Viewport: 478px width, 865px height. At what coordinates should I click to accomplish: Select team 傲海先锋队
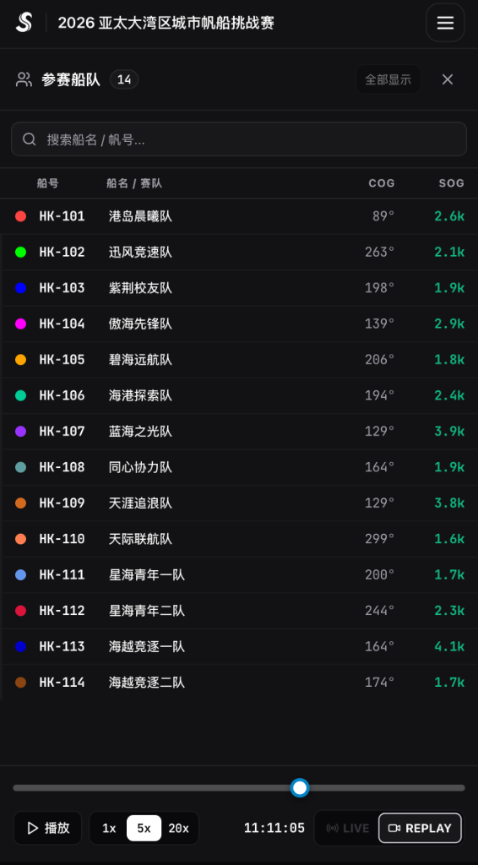tap(140, 324)
